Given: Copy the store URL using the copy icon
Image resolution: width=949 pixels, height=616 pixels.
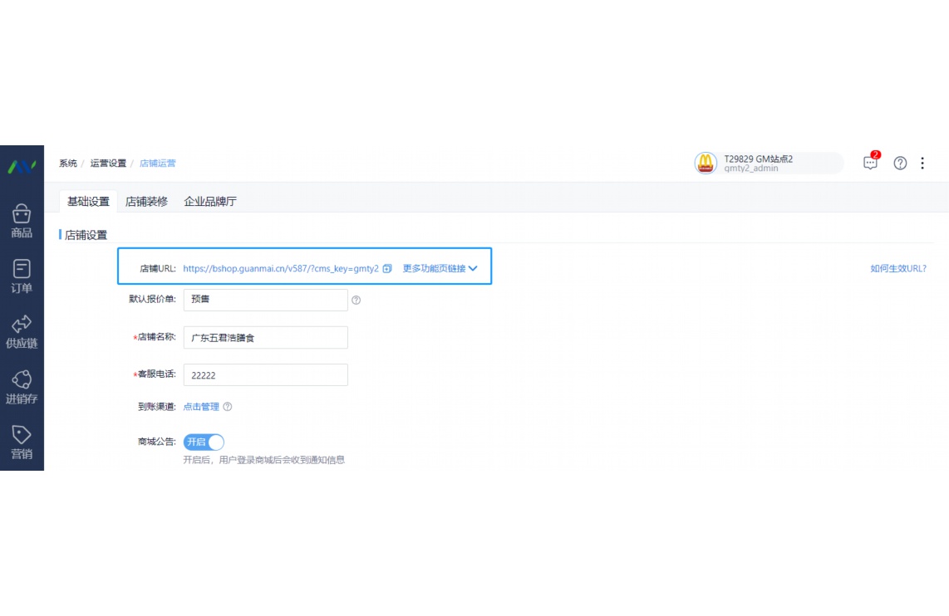Looking at the screenshot, I should 386,267.
